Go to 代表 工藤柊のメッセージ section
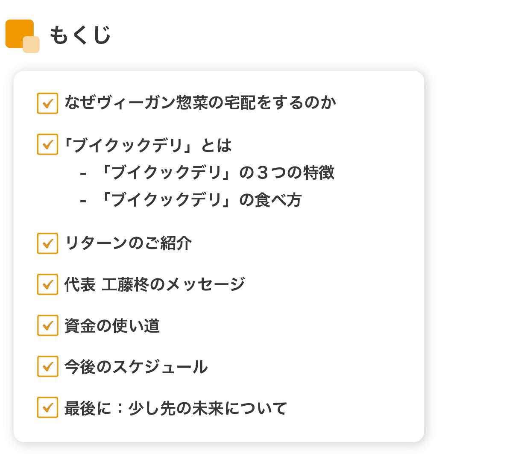The image size is (530, 468). click(155, 284)
